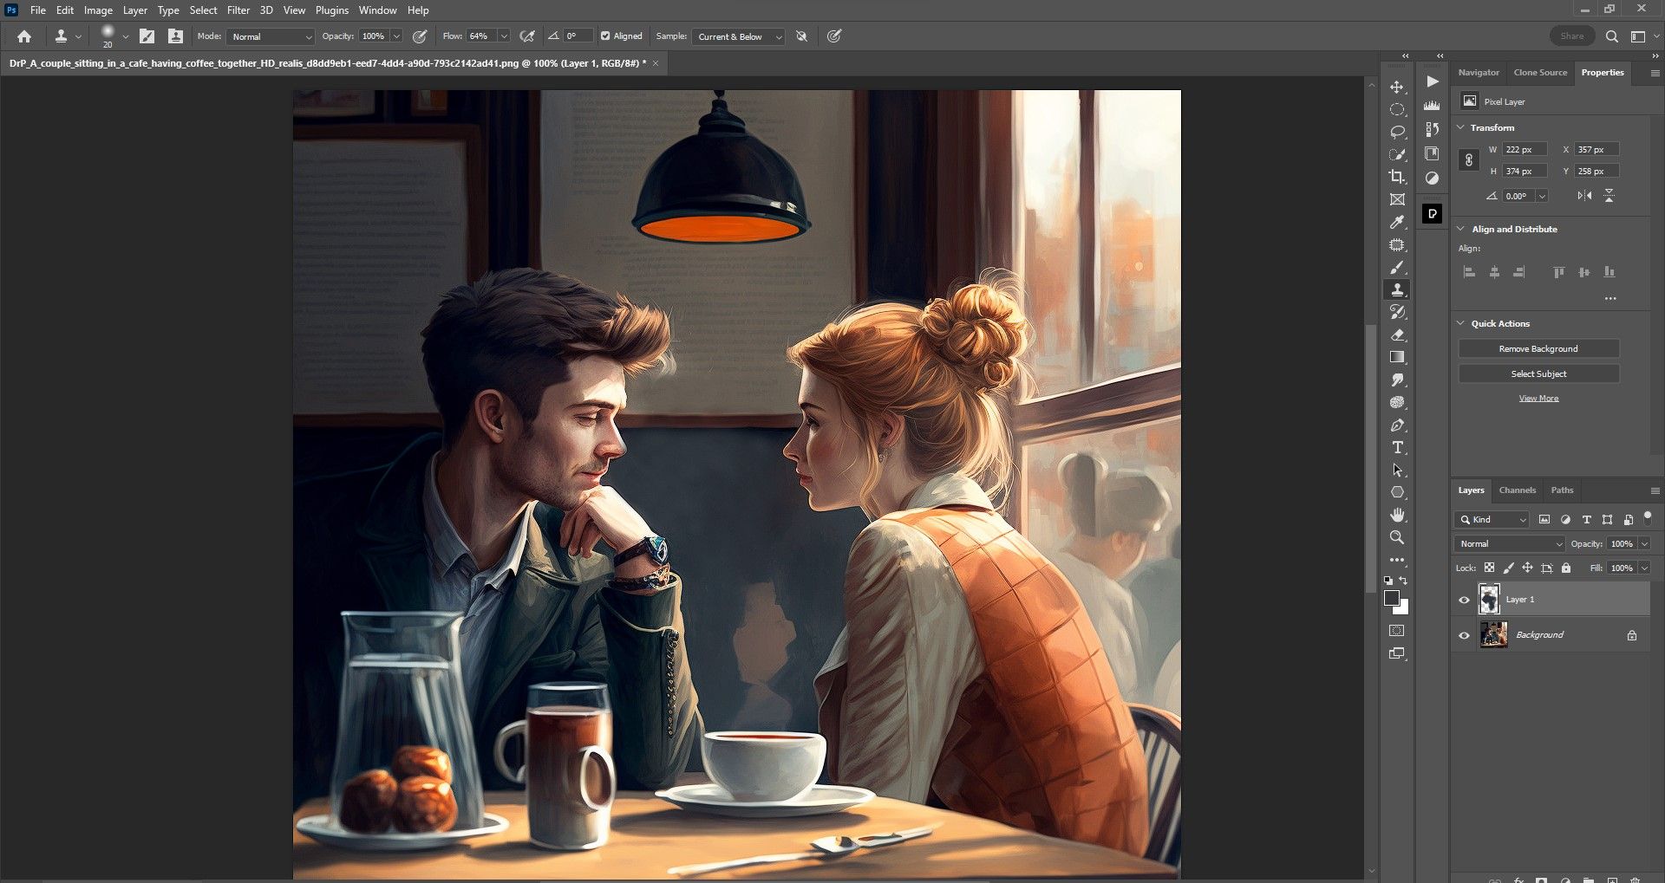The image size is (1665, 883).
Task: Select the Crop tool
Action: pyautogui.click(x=1397, y=177)
